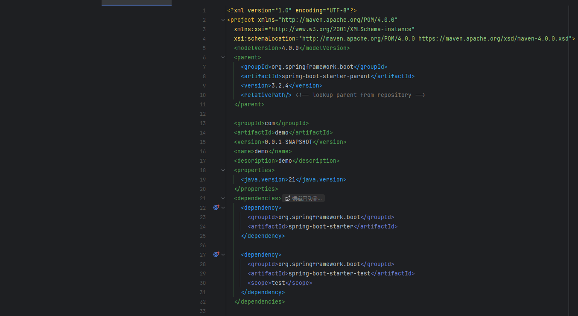Image resolution: width=578 pixels, height=316 pixels.
Task: Click the version value 3.2.4
Action: pyautogui.click(x=280, y=85)
